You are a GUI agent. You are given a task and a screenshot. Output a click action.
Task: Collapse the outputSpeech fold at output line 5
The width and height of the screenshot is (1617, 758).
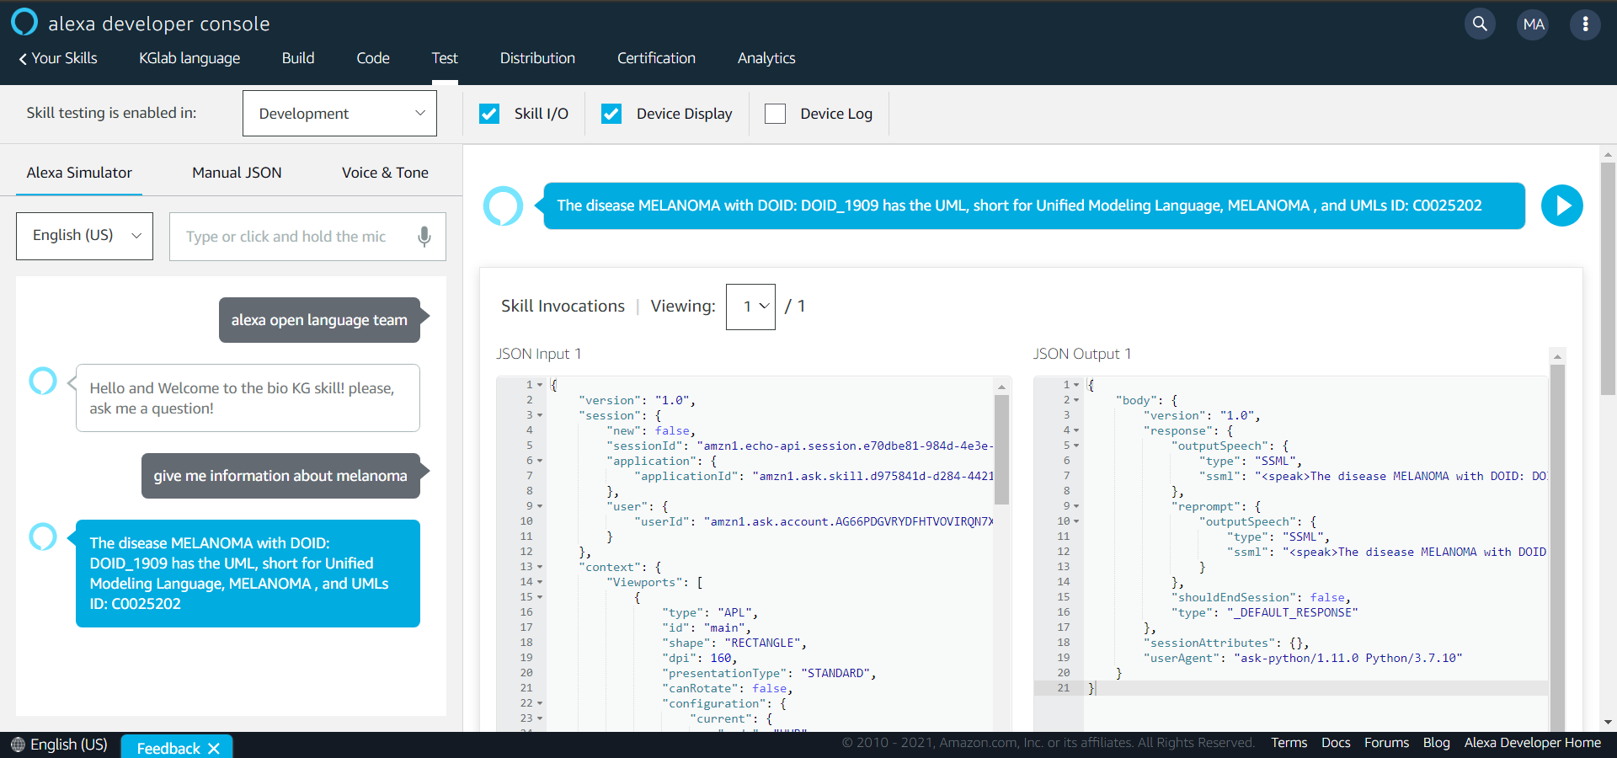point(1076,446)
